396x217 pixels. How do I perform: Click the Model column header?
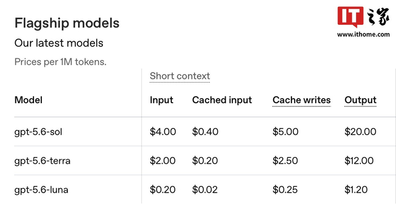pyautogui.click(x=28, y=100)
